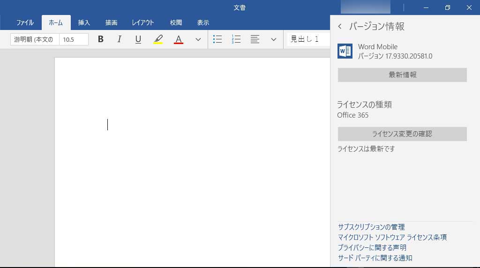Open paragraph alignment options

tap(255, 39)
